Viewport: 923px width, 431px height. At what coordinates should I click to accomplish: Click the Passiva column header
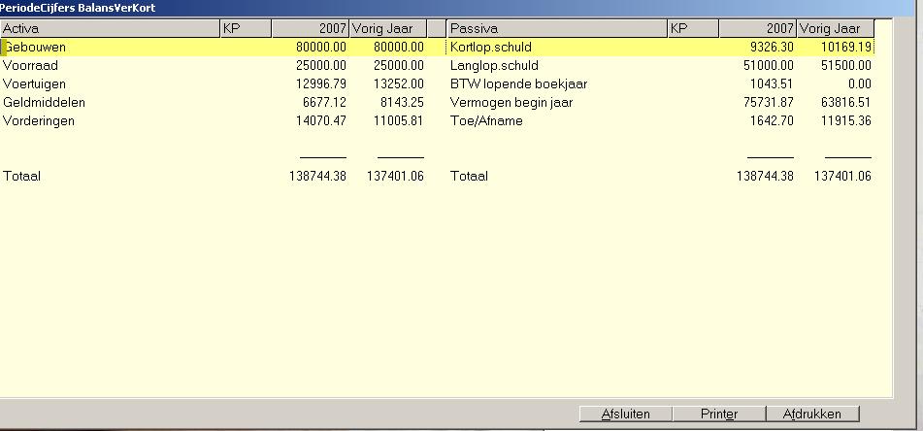click(x=557, y=28)
